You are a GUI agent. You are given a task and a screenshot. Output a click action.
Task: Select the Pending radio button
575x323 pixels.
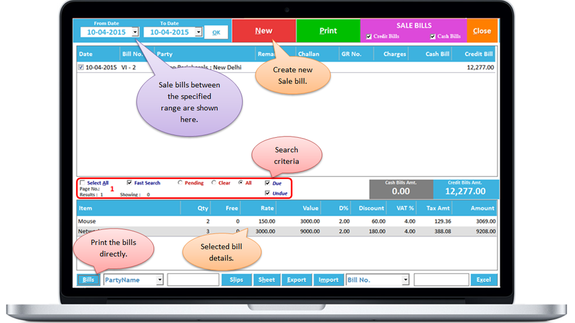click(x=180, y=183)
